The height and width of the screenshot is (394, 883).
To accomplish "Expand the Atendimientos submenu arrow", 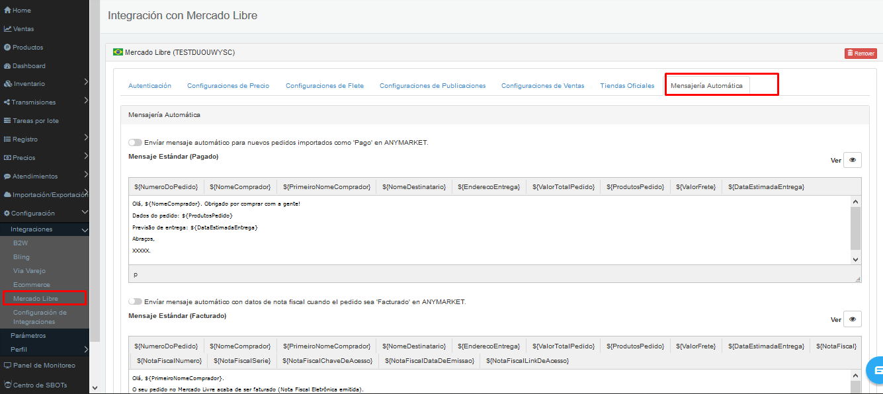I will (86, 175).
